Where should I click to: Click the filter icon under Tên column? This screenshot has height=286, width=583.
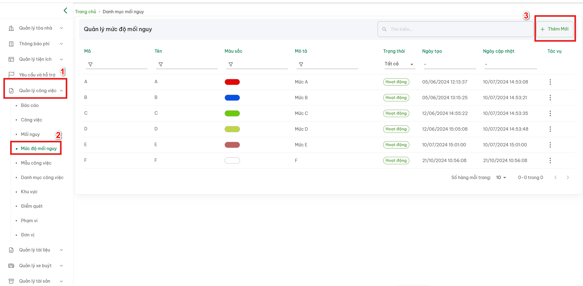(161, 64)
